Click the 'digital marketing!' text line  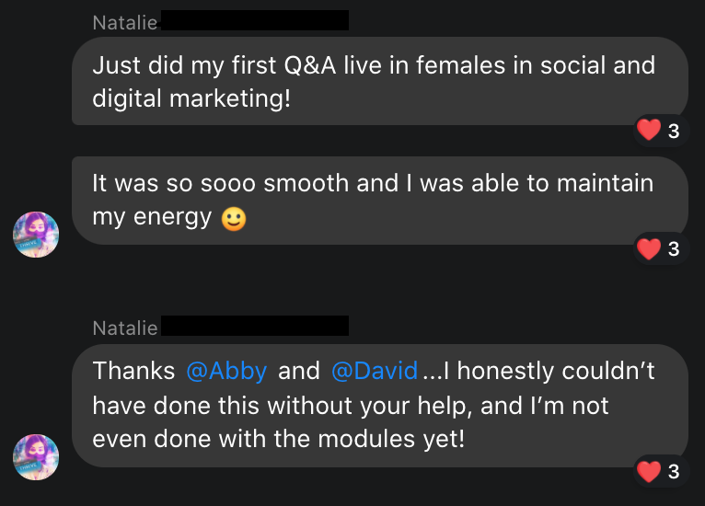pyautogui.click(x=191, y=98)
